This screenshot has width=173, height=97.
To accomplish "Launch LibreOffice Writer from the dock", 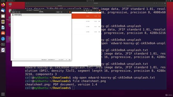I will 3,27.
